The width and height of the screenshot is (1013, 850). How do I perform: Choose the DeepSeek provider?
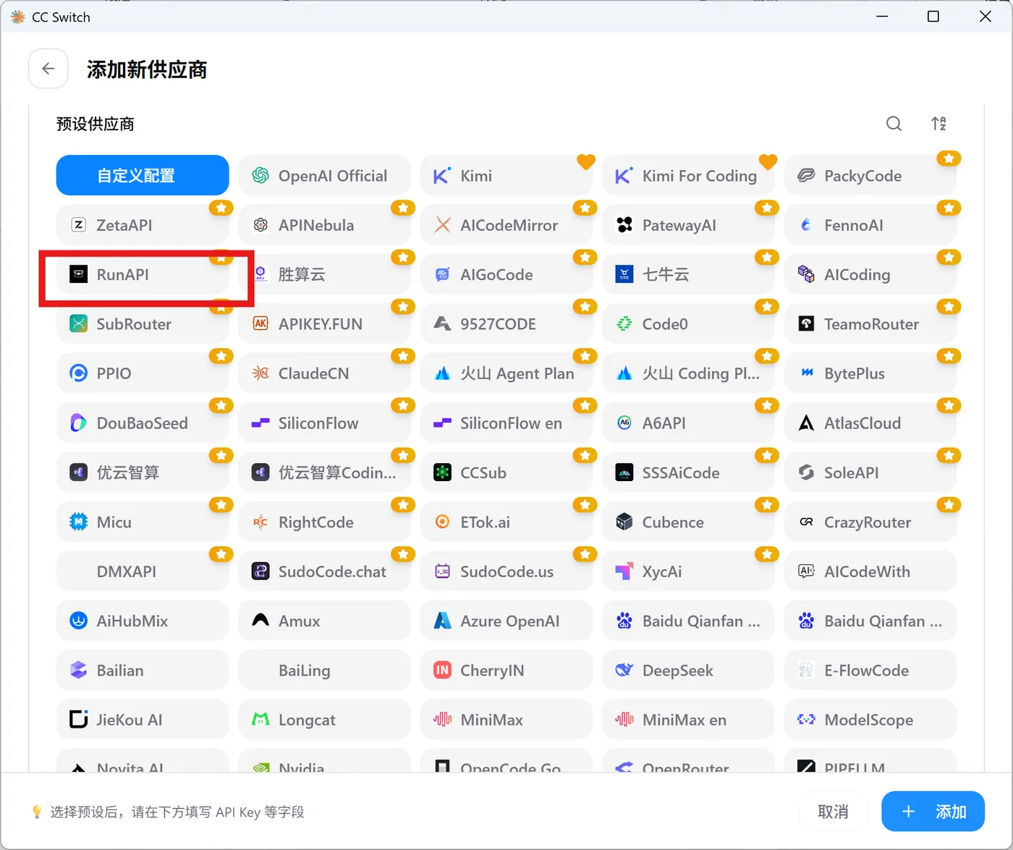tap(688, 670)
